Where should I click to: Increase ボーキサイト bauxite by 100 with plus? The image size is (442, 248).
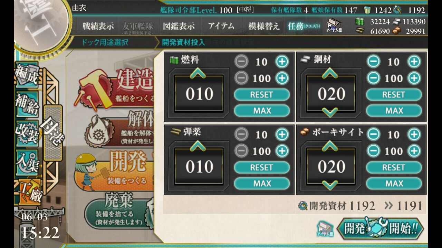tap(414, 151)
